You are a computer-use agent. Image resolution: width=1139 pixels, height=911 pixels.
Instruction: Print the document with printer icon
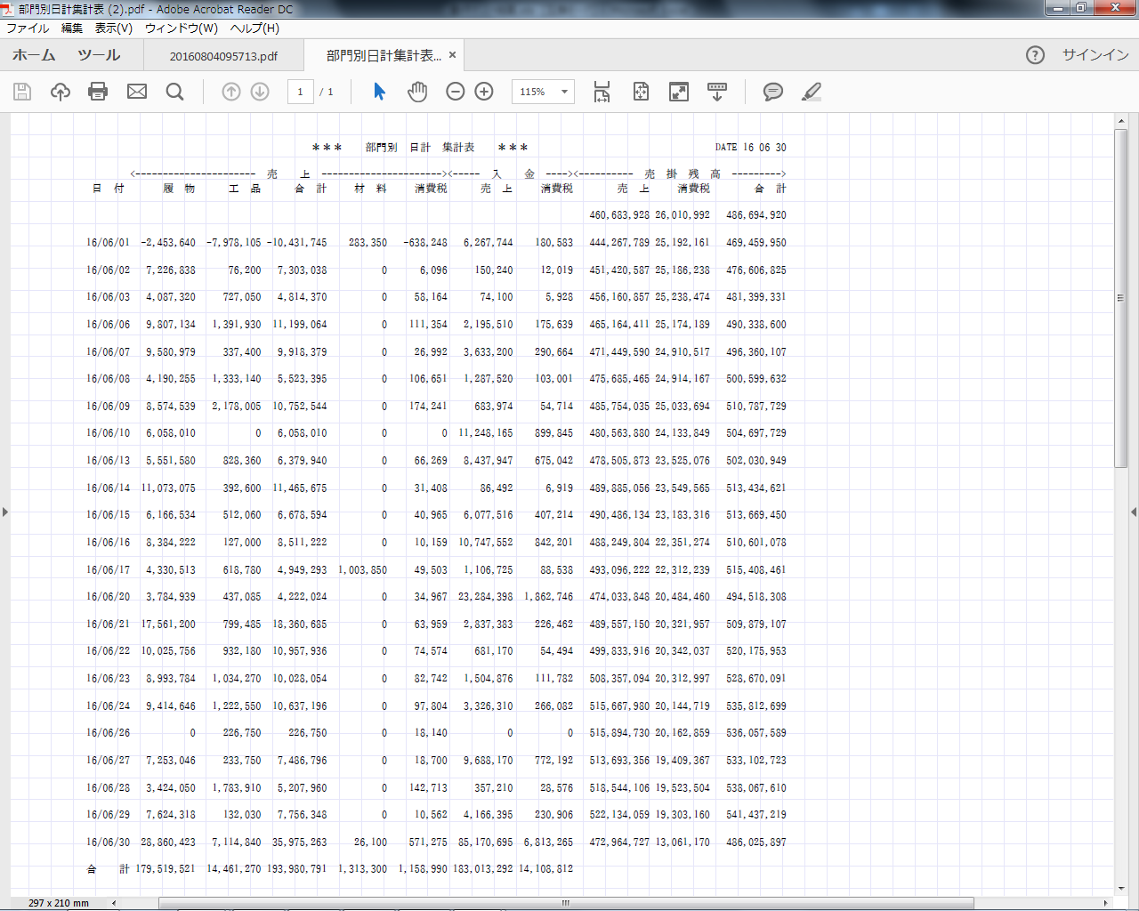point(98,92)
